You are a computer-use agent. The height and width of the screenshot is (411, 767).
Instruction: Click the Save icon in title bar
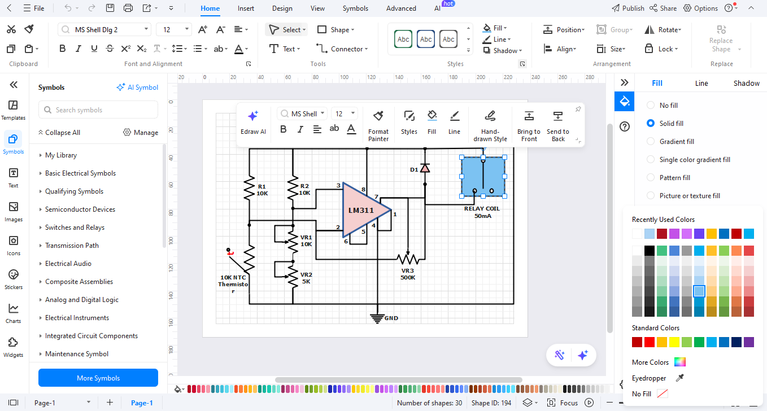pyautogui.click(x=110, y=8)
